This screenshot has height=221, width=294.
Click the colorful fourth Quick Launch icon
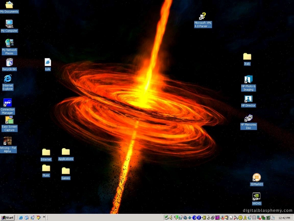(39, 218)
